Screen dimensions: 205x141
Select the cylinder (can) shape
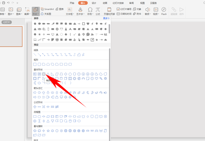[x=61, y=78]
